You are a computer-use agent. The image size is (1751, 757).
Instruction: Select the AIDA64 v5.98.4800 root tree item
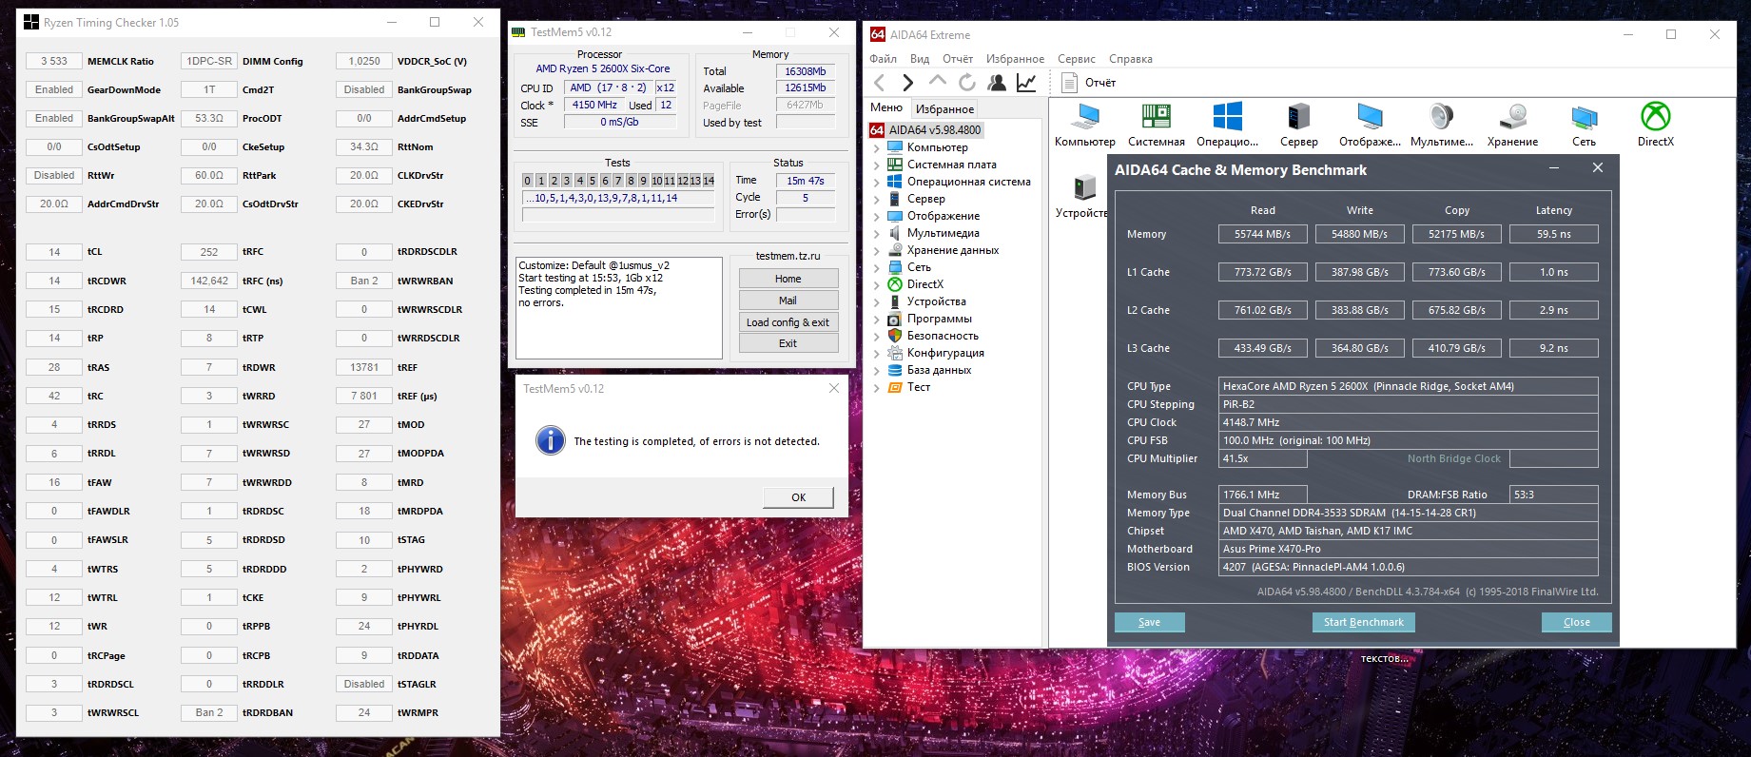(925, 130)
